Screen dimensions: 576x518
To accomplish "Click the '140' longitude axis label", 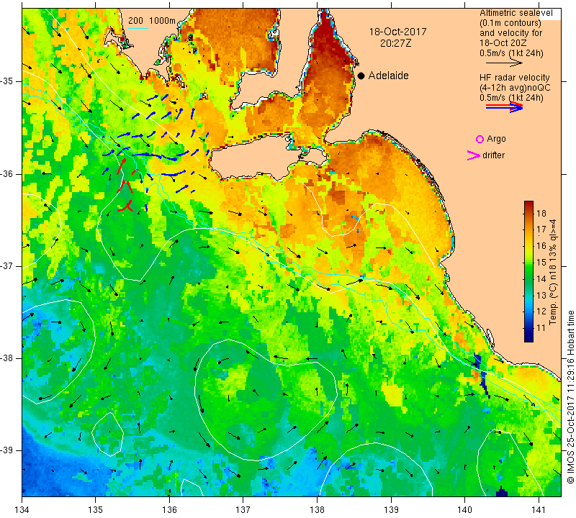I will coord(464,510).
